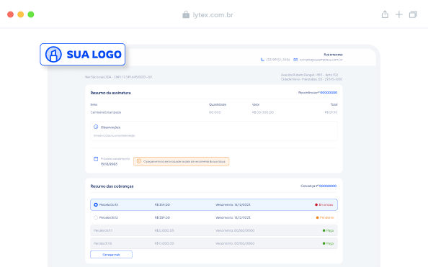Screen dimensions: 428x267
Task: Click the company phone number text
Action: (278, 60)
